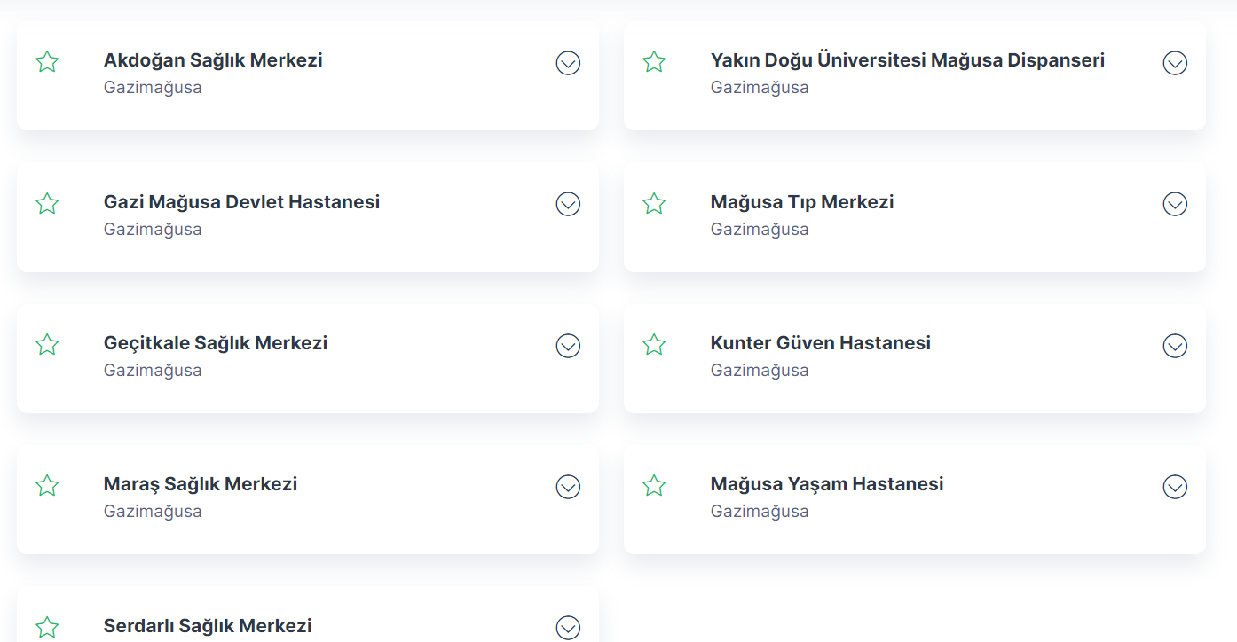The width and height of the screenshot is (1237, 642).
Task: Expand the Kunter Güven Hastanesi chevron
Action: pos(1175,346)
